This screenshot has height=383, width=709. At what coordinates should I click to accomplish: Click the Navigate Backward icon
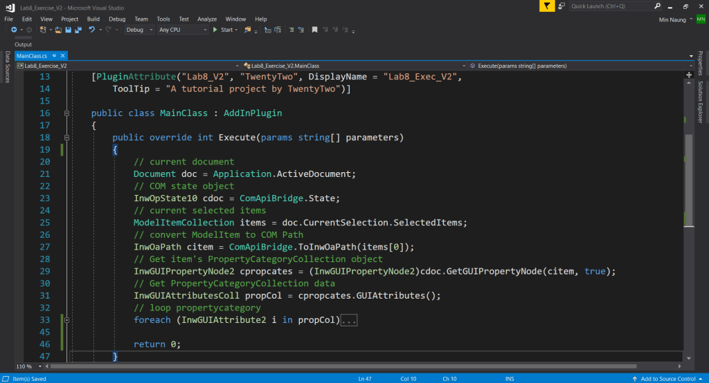point(14,30)
